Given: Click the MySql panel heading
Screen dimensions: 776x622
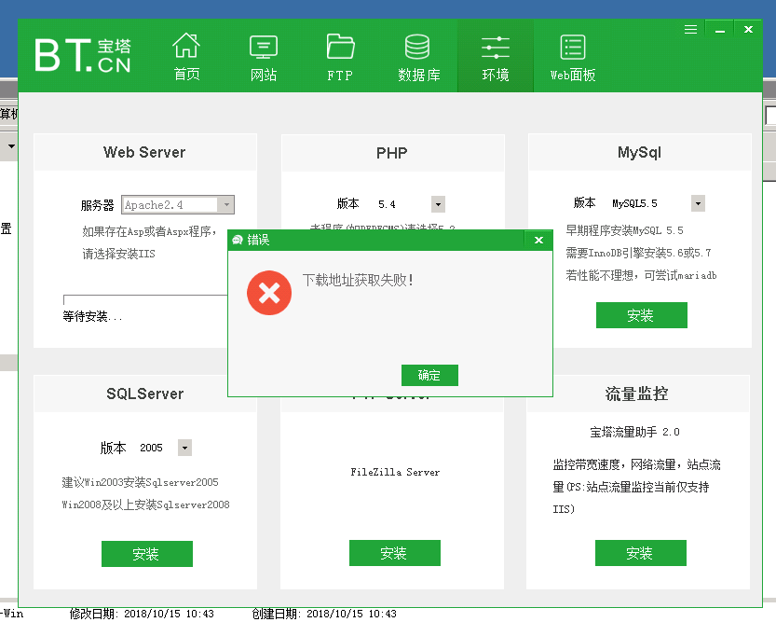Looking at the screenshot, I should [639, 153].
